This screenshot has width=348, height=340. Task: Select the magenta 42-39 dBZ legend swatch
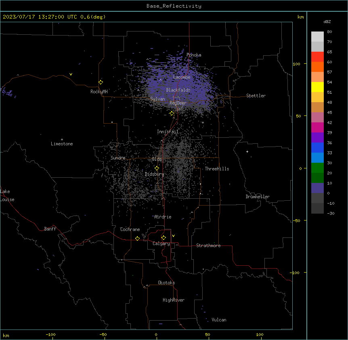coord(317,127)
